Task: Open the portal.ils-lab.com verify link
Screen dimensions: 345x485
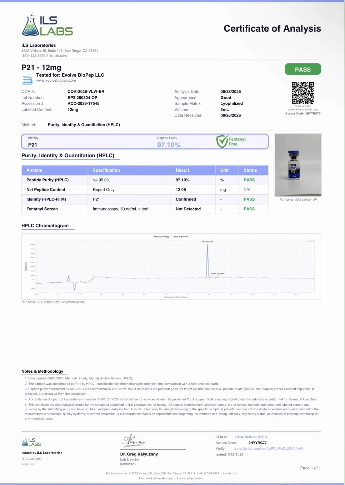Action: click(268, 449)
